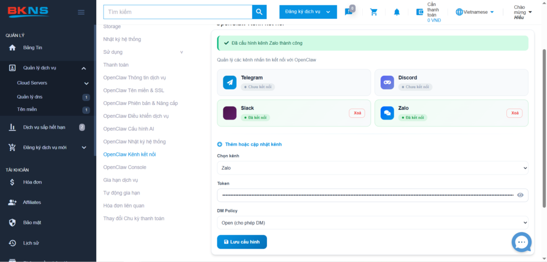547x262 pixels.
Task: Open the Chọn kênh Zalo dropdown
Action: pos(372,168)
